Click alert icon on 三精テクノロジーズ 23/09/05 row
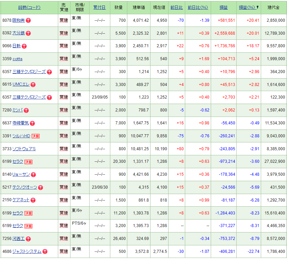The height and width of the screenshot is (260, 287). click(49, 98)
